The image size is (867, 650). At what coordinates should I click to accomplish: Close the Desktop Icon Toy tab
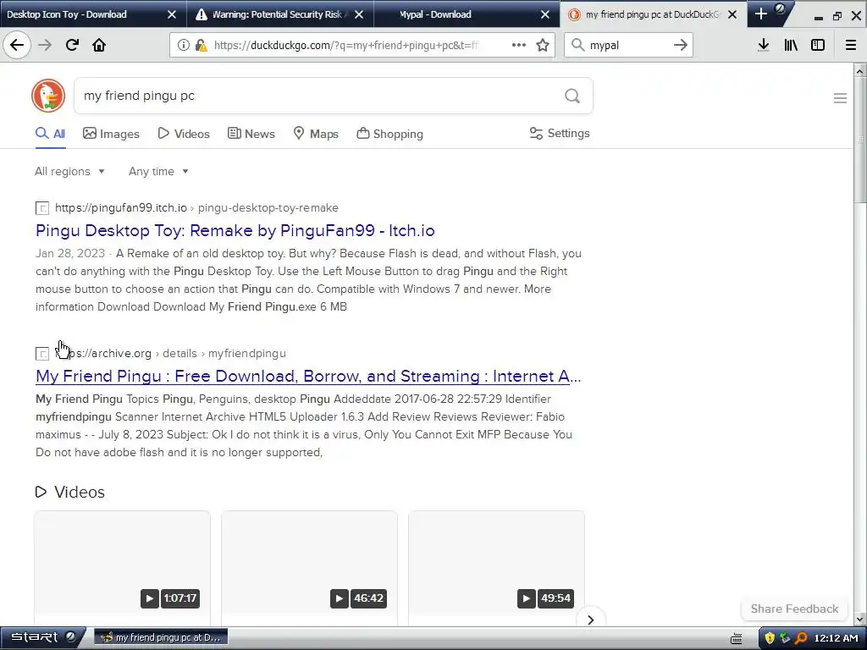pyautogui.click(x=171, y=14)
